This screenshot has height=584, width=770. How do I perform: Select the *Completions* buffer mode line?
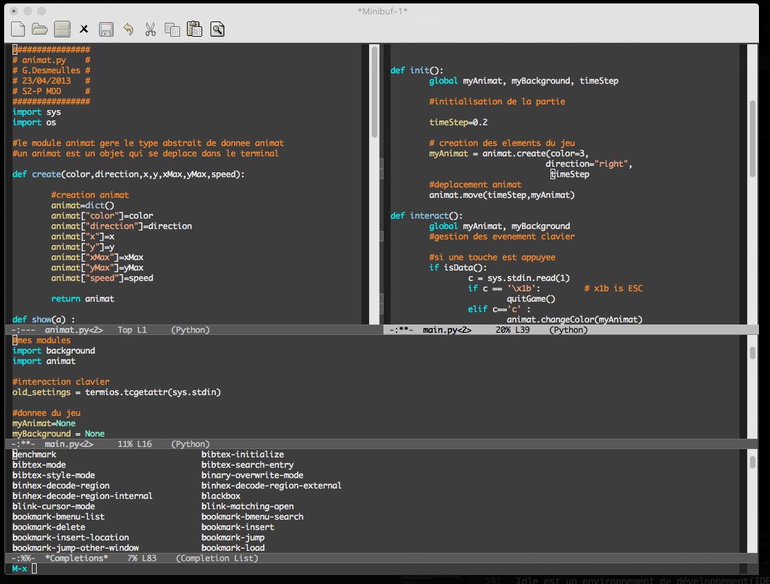[x=76, y=558]
